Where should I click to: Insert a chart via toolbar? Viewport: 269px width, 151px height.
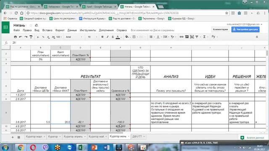tap(192, 37)
